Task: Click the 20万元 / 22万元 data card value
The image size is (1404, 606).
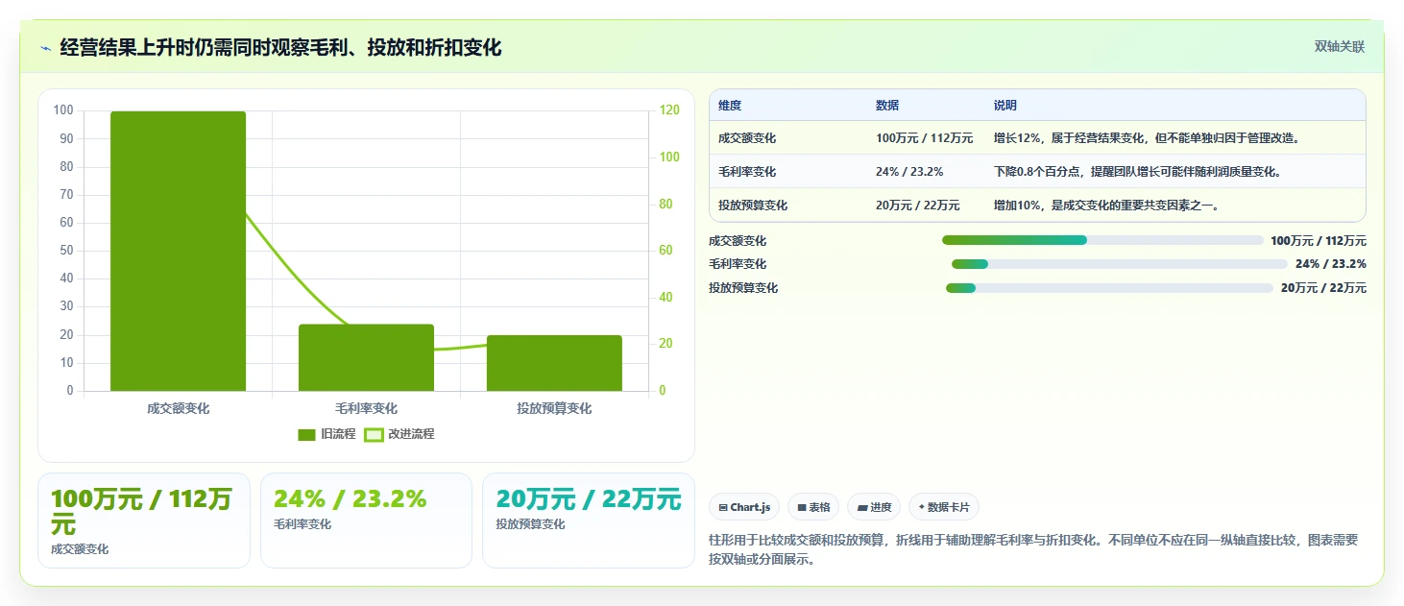Action: click(588, 499)
